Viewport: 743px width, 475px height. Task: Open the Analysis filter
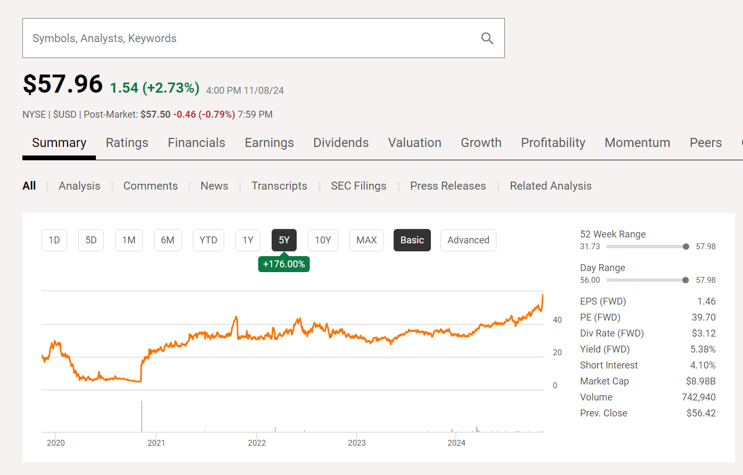(79, 185)
